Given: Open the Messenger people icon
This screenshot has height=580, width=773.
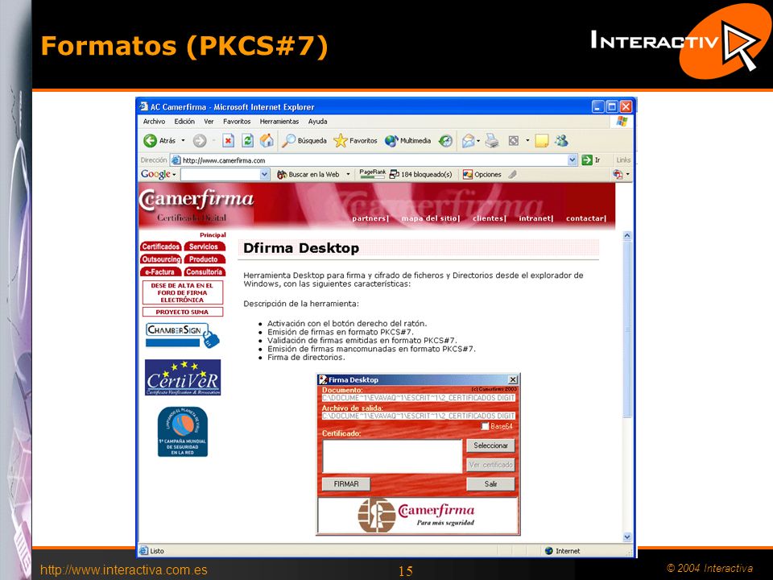Looking at the screenshot, I should 561,141.
